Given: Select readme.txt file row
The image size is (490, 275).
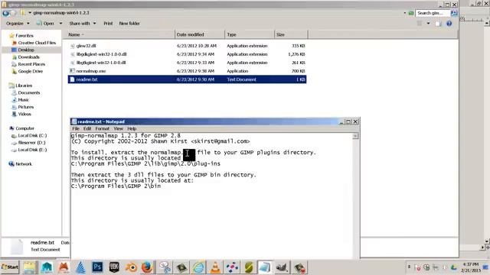Looking at the screenshot, I should (x=187, y=79).
